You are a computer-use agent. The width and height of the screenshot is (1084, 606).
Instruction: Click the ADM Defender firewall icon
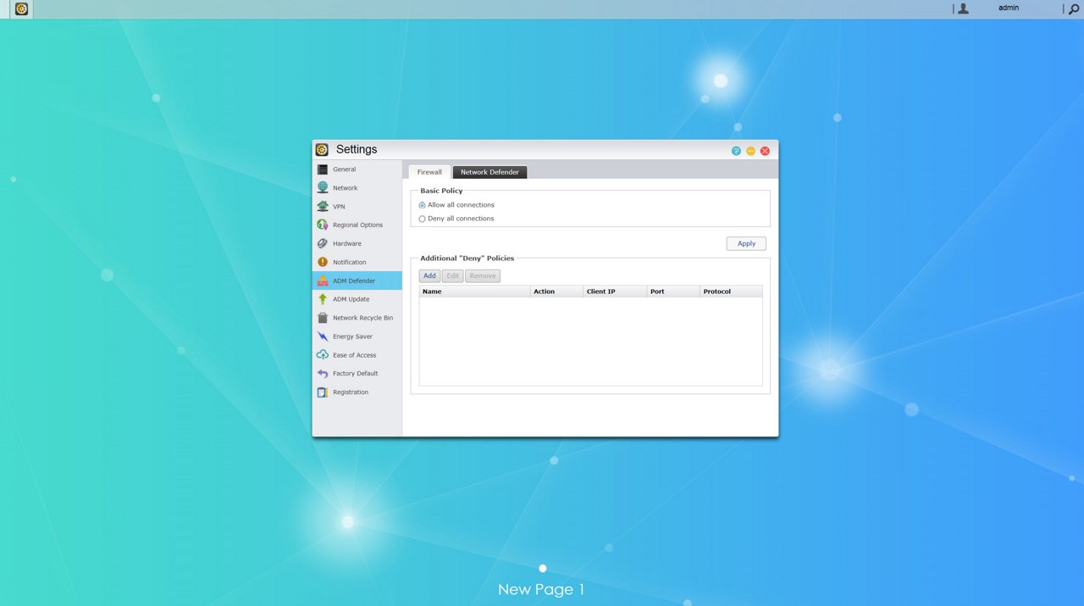click(322, 281)
